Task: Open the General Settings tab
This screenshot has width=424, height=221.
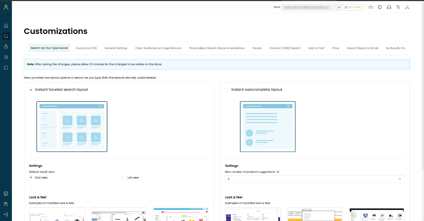Action: pyautogui.click(x=116, y=48)
